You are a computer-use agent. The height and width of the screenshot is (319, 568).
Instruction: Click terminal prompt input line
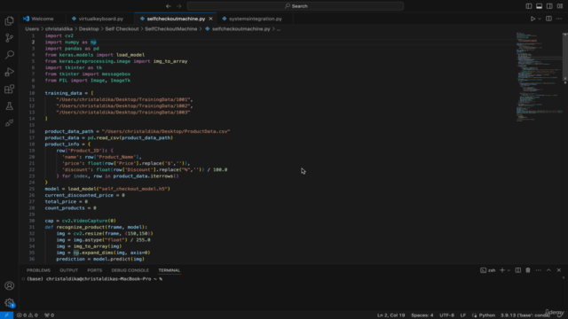(94, 279)
